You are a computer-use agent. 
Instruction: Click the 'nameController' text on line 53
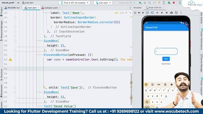pos(78,60)
